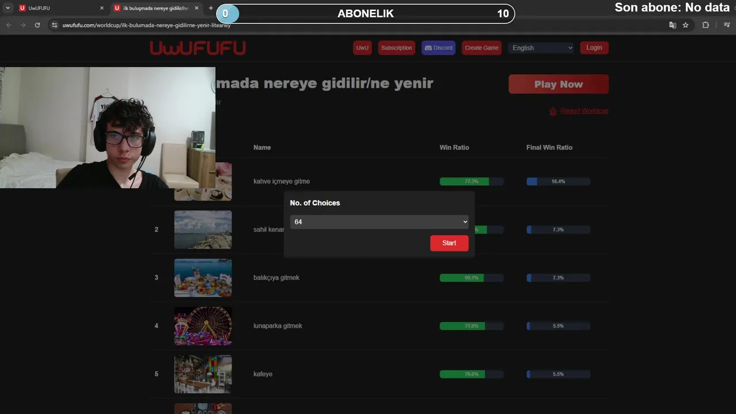Open site info icon in address bar
This screenshot has width=736, height=414.
click(55, 25)
